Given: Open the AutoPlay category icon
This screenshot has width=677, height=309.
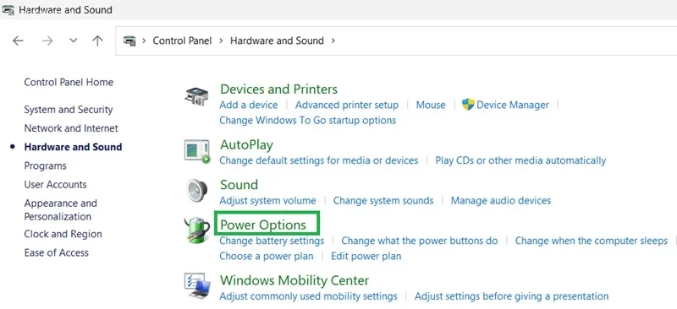Looking at the screenshot, I should pos(197,151).
